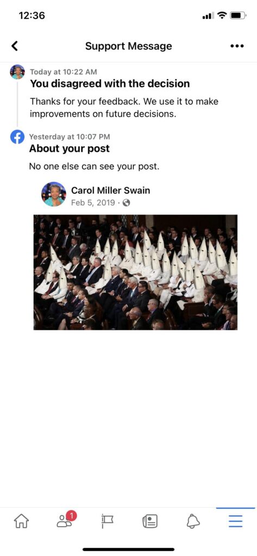
Task: Open Friends tab with red notification badge
Action: coord(66,520)
